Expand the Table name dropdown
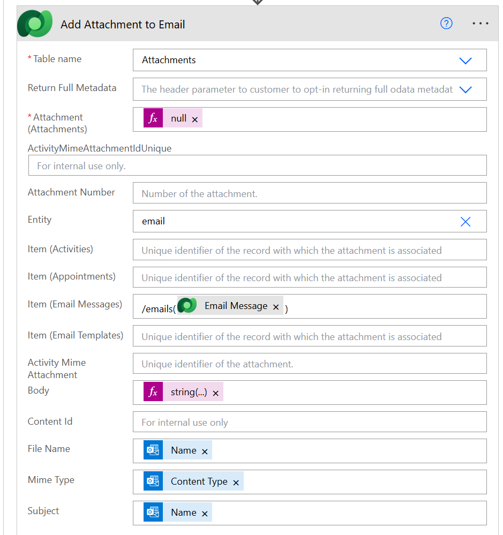The image size is (503, 535). pyautogui.click(x=465, y=61)
